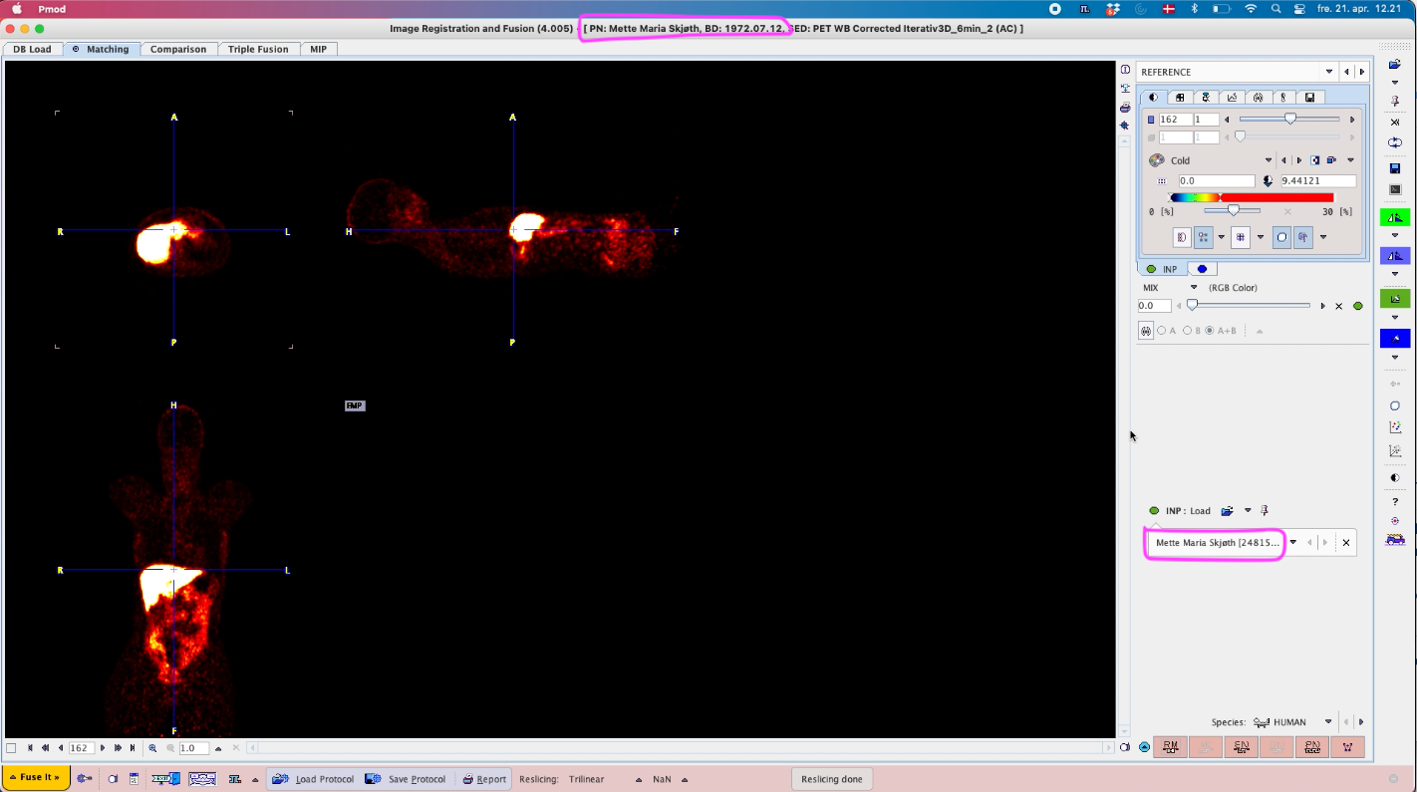Open the Report button

point(483,779)
